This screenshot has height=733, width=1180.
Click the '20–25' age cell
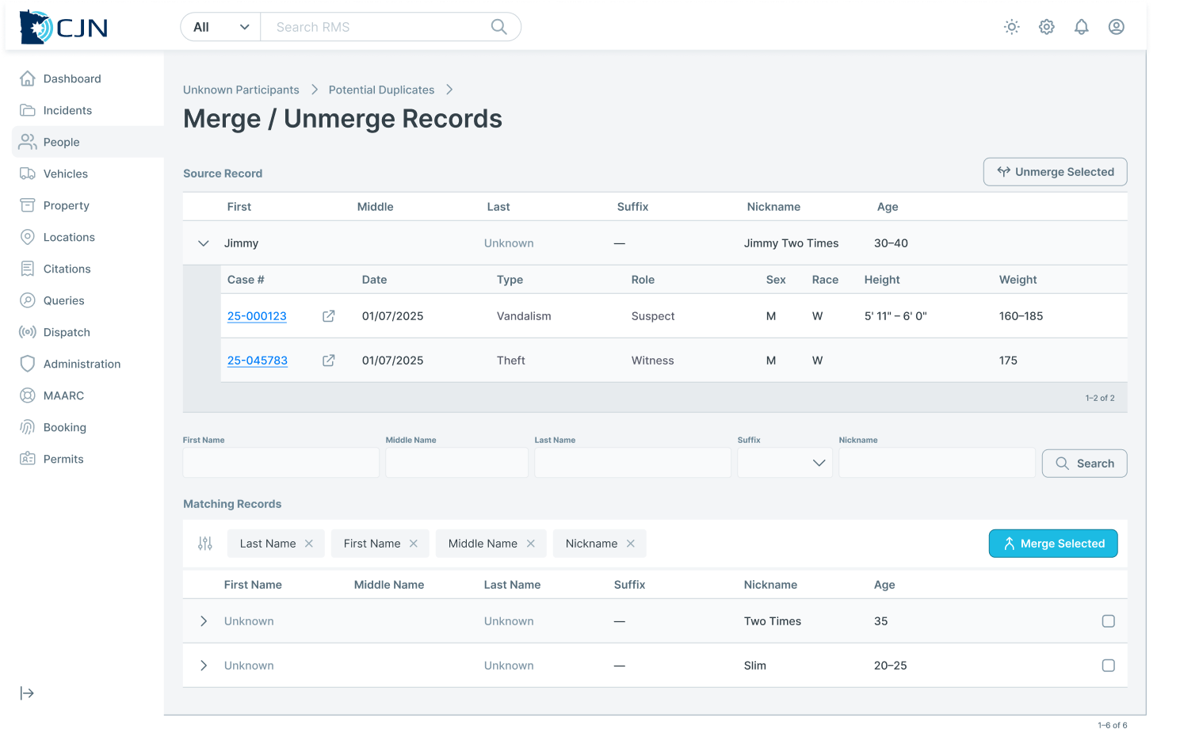(x=891, y=666)
